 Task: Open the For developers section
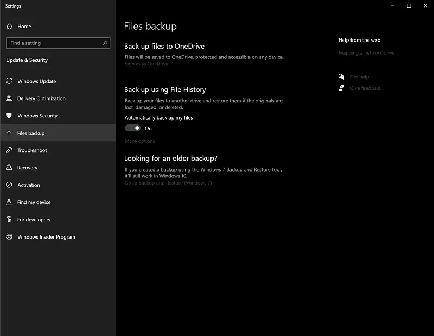pyautogui.click(x=34, y=219)
